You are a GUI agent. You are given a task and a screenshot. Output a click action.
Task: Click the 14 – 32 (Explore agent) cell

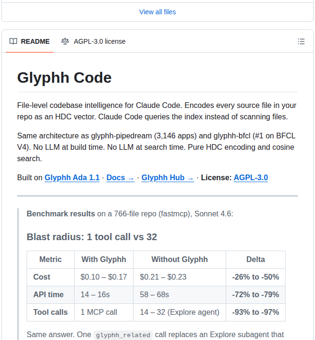(180, 312)
